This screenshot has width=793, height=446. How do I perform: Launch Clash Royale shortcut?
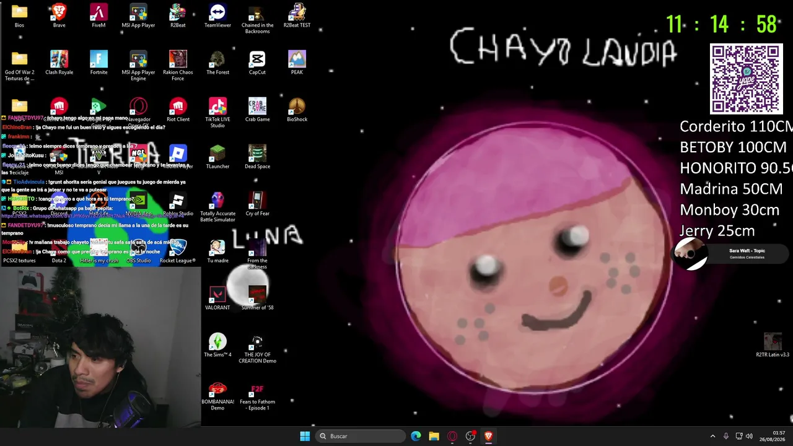[x=59, y=63]
